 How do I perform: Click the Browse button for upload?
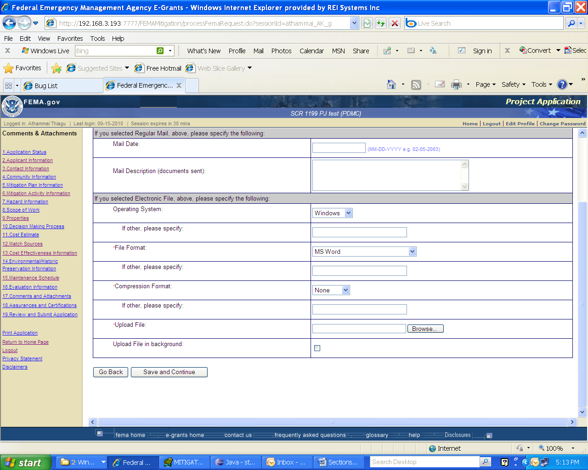click(425, 329)
